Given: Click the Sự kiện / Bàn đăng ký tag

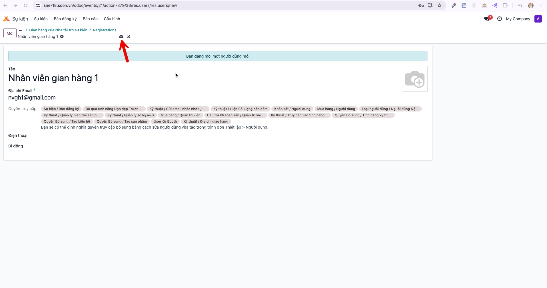Looking at the screenshot, I should 61,109.
